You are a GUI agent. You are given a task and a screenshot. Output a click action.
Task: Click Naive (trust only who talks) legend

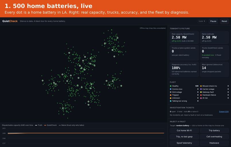coord(71,125)
